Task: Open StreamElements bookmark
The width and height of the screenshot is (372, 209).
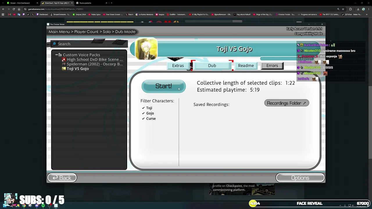Action: (x=60, y=14)
